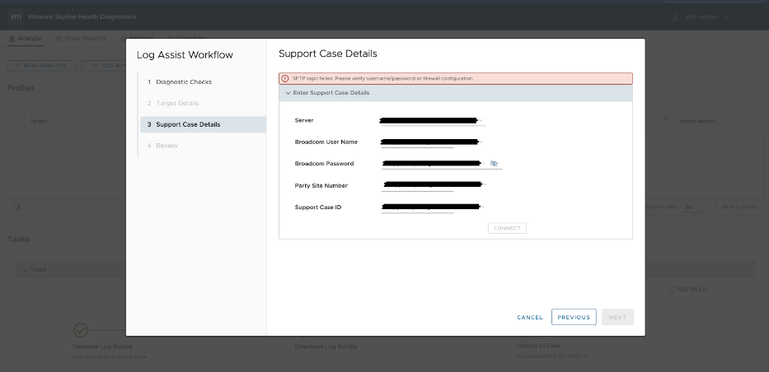The width and height of the screenshot is (769, 372).
Task: Click the Generate Log Bundle checkmark icon
Action: (x=81, y=330)
